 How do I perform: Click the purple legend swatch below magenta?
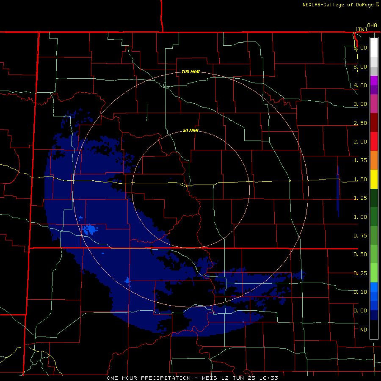coord(374,90)
